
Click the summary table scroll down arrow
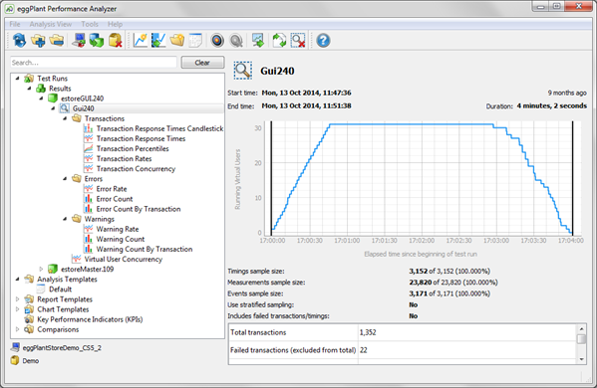[581, 359]
